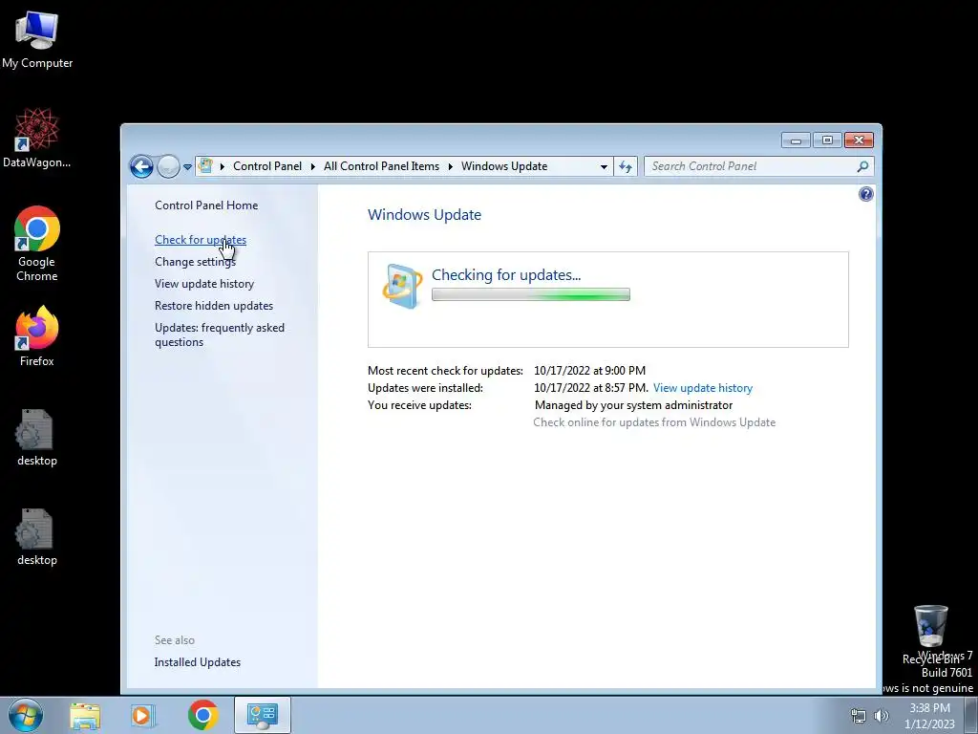Viewport: 978px width, 734px height.
Task: Click the taskbar clock
Action: 929,716
